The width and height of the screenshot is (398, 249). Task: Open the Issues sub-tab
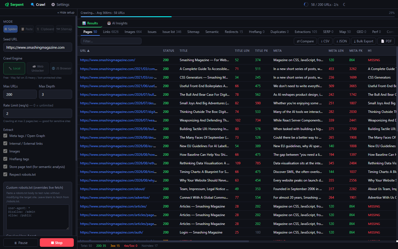point(152,32)
